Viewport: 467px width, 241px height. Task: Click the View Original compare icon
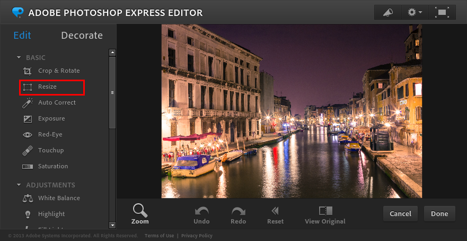coord(325,211)
